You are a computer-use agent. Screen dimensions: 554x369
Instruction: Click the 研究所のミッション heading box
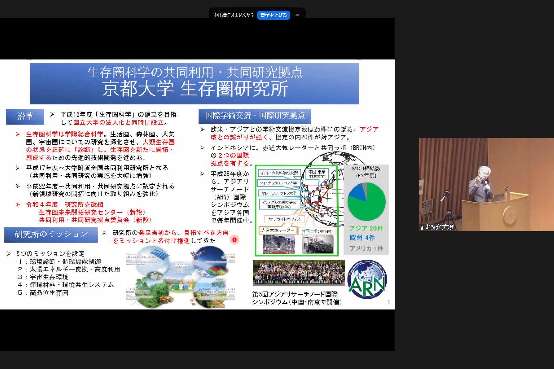pyautogui.click(x=51, y=235)
